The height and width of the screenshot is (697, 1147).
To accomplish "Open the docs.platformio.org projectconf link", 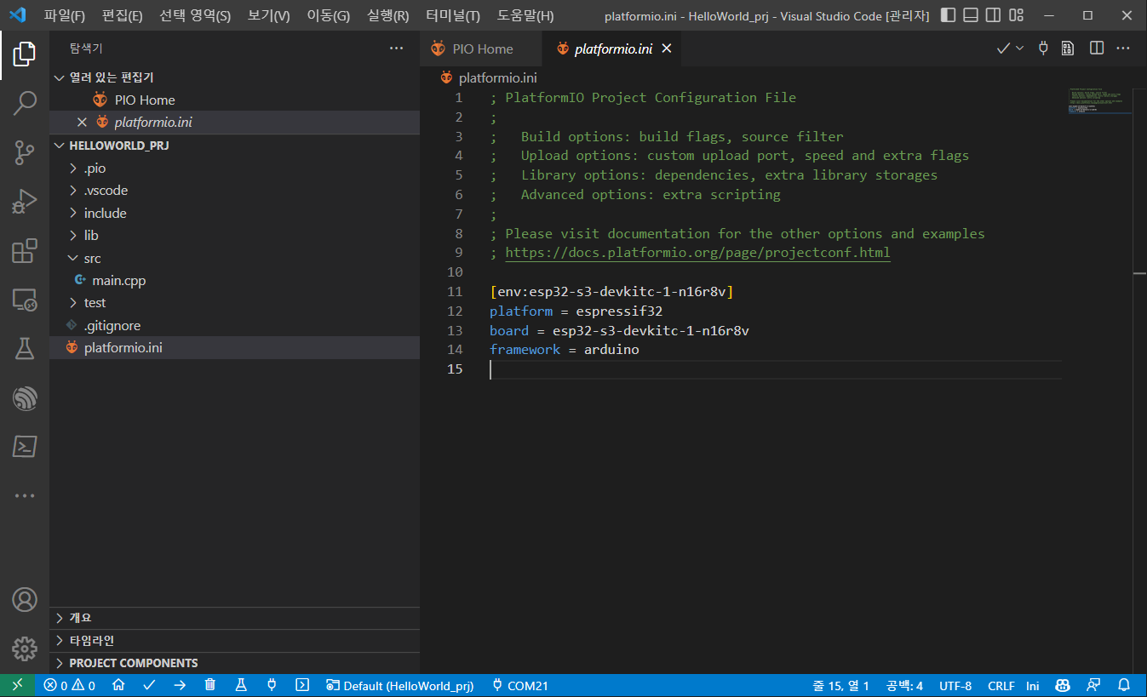I will coord(697,253).
